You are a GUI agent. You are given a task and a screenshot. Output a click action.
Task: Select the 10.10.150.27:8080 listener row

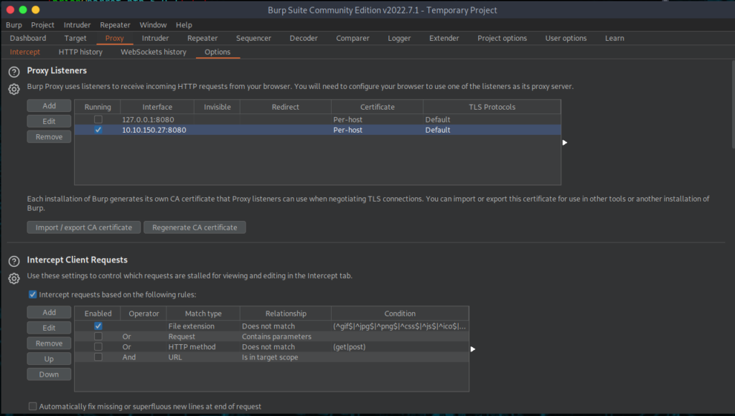[317, 130]
